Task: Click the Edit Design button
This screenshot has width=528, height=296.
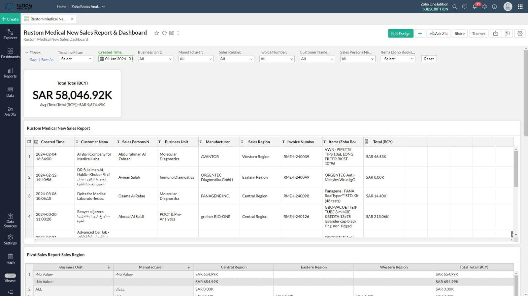Action: [x=401, y=33]
